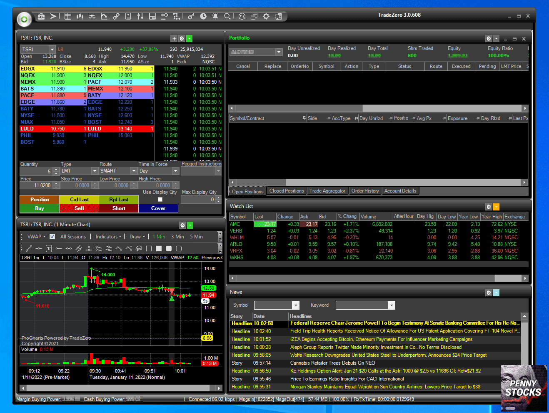Click the Cxl Last button
The height and width of the screenshot is (413, 549).
79,199
